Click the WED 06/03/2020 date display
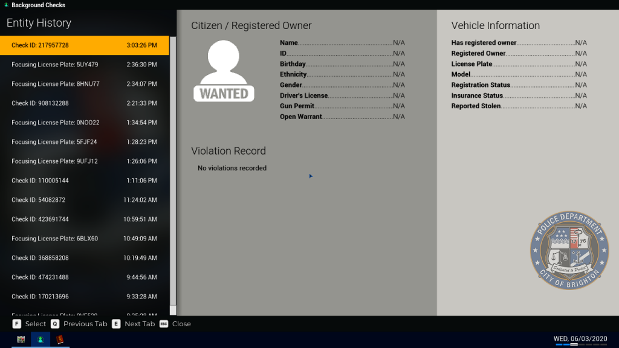The width and height of the screenshot is (619, 348). 580,338
